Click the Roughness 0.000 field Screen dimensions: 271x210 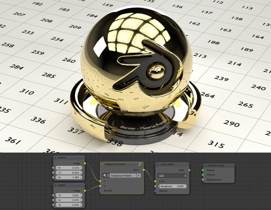point(172,186)
